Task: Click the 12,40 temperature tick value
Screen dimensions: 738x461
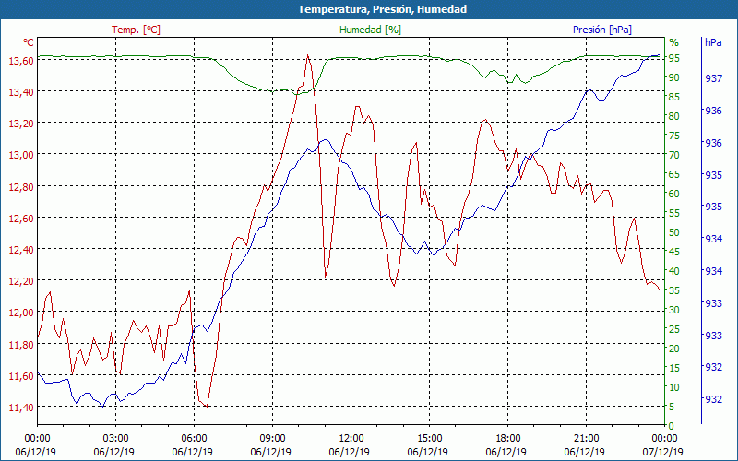Action: tap(21, 250)
